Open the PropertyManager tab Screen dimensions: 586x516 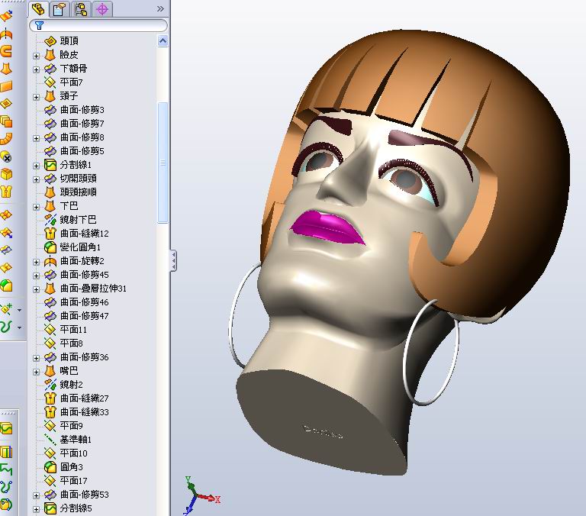pos(60,9)
